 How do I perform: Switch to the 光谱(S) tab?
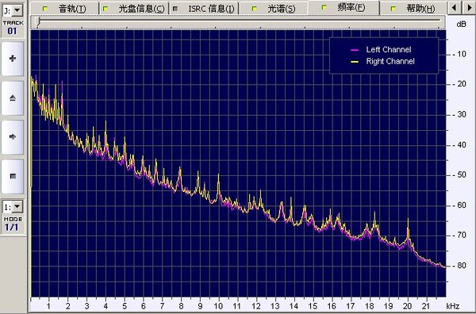click(274, 9)
